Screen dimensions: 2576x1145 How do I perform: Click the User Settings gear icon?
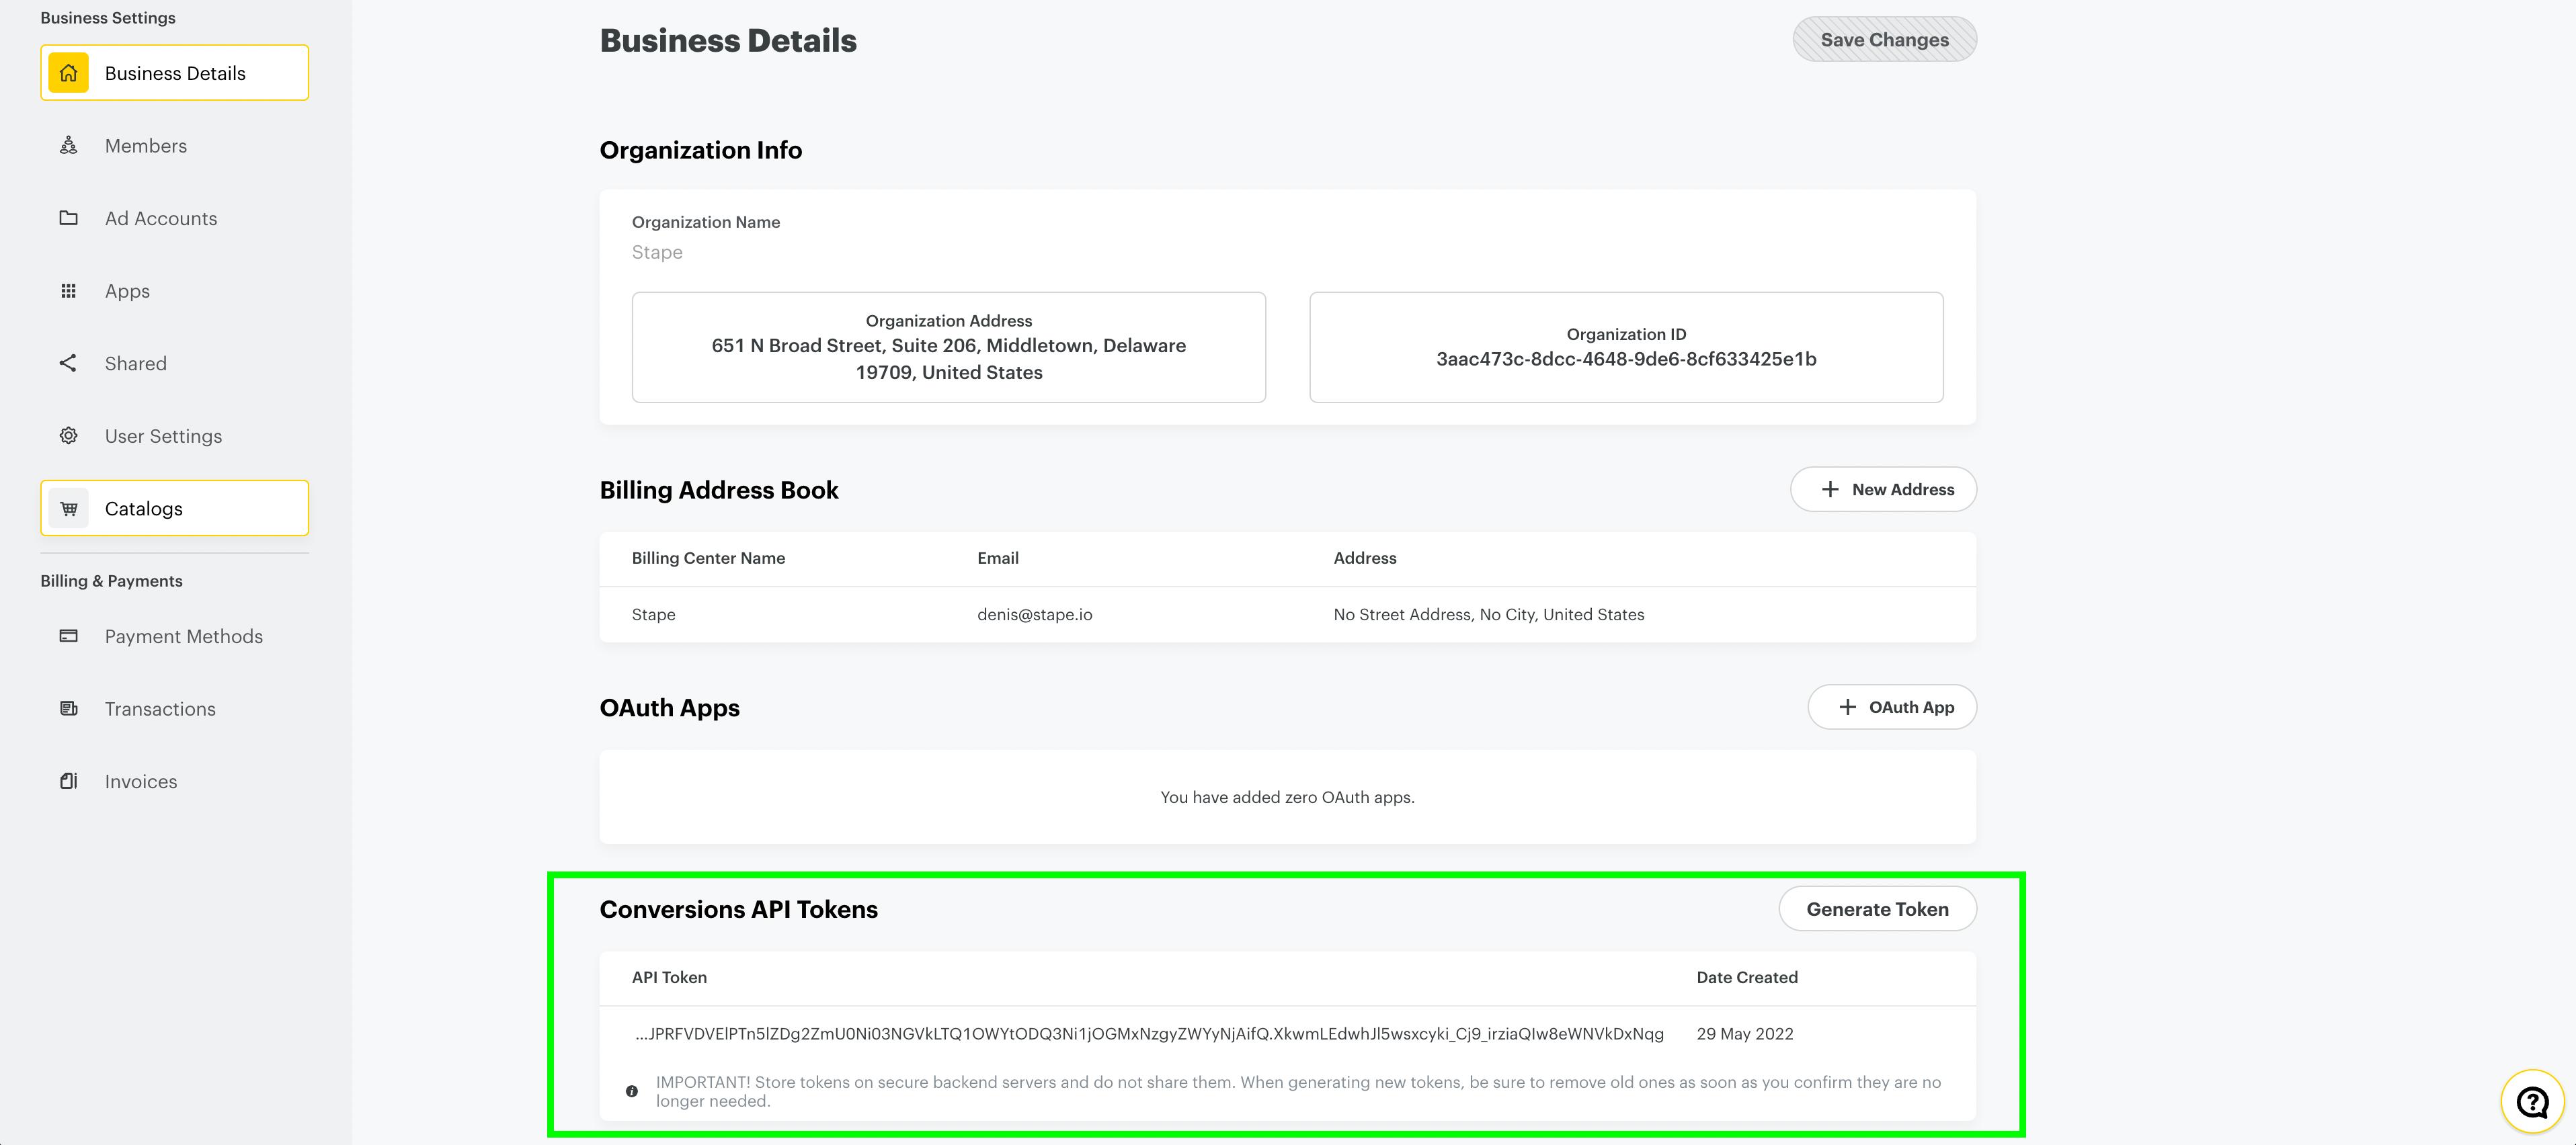[x=68, y=436]
